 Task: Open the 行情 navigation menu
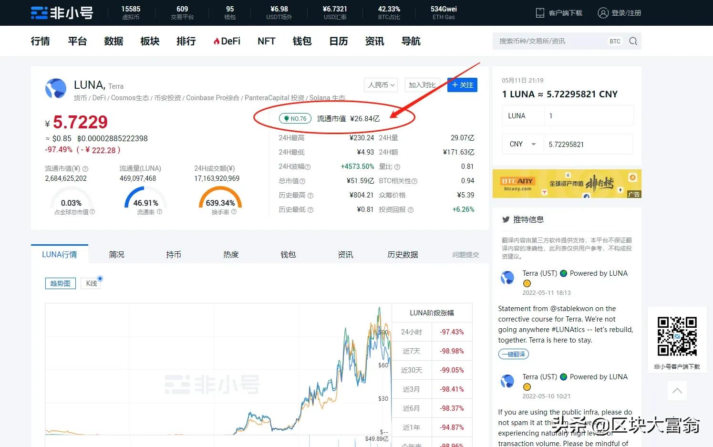pyautogui.click(x=40, y=42)
